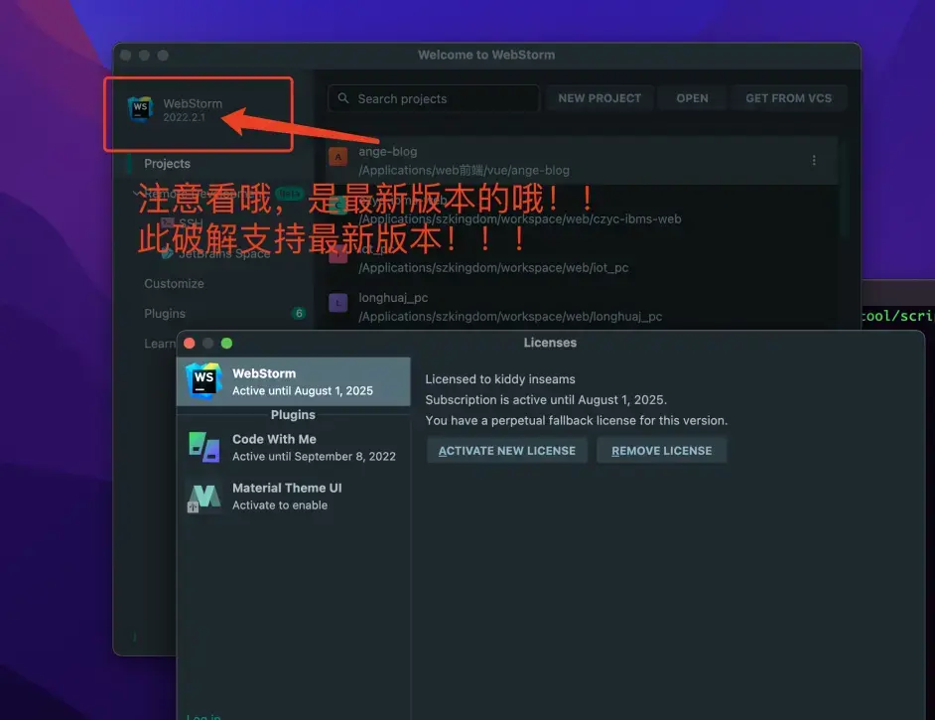The width and height of the screenshot is (935, 720).
Task: Click the 'Licensed to kiddy inseams' text
Action: (x=499, y=379)
